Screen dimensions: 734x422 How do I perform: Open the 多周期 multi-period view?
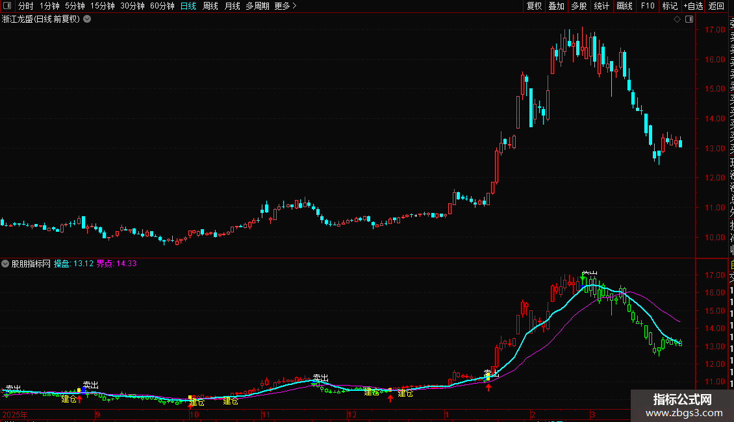pos(257,6)
